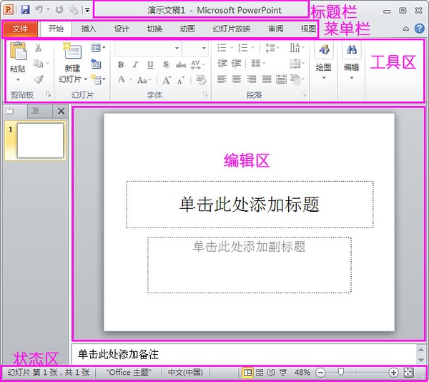Click notes area 单击此处添加备注
The width and height of the screenshot is (429, 382).
tap(244, 355)
